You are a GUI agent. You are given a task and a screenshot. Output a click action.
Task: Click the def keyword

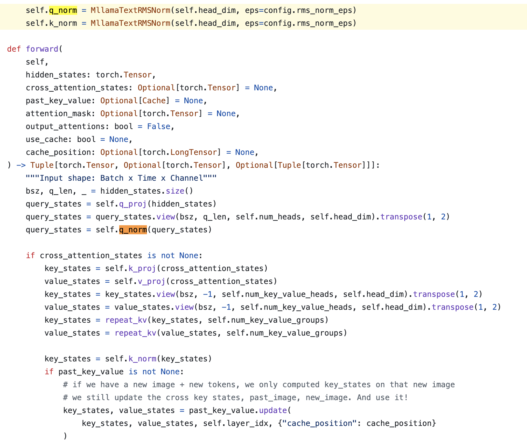point(14,49)
